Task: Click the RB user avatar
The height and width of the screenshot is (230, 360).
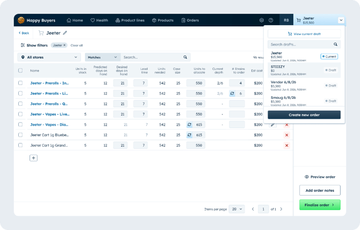Action: point(286,20)
